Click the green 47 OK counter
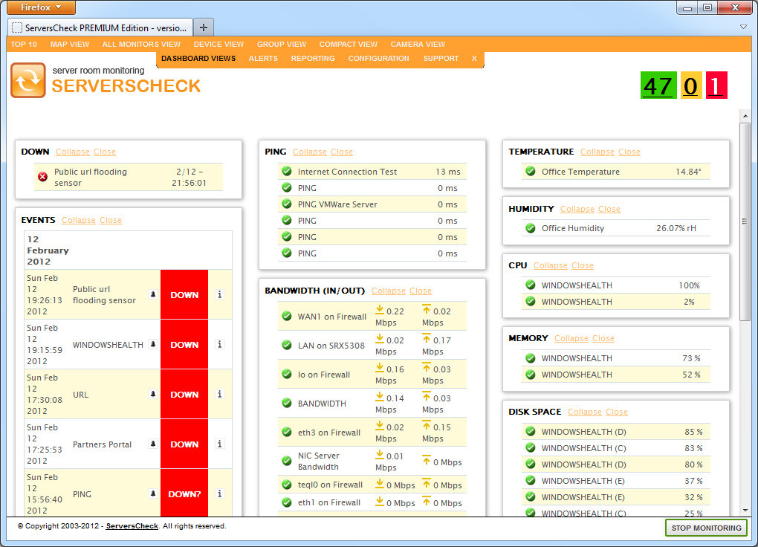This screenshot has height=547, width=758. [658, 85]
